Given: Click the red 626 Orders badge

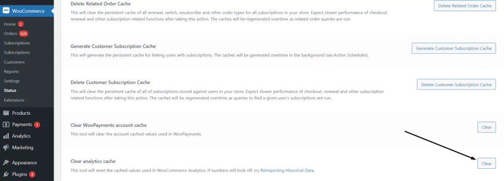Looking at the screenshot, I should [23, 33].
